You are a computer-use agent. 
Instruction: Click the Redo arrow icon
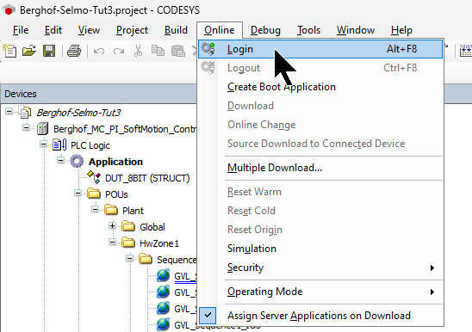[119, 51]
